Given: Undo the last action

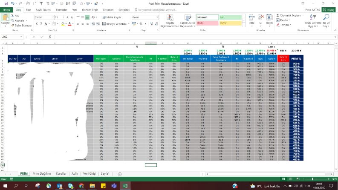Looking at the screenshot, I should click(13, 3).
